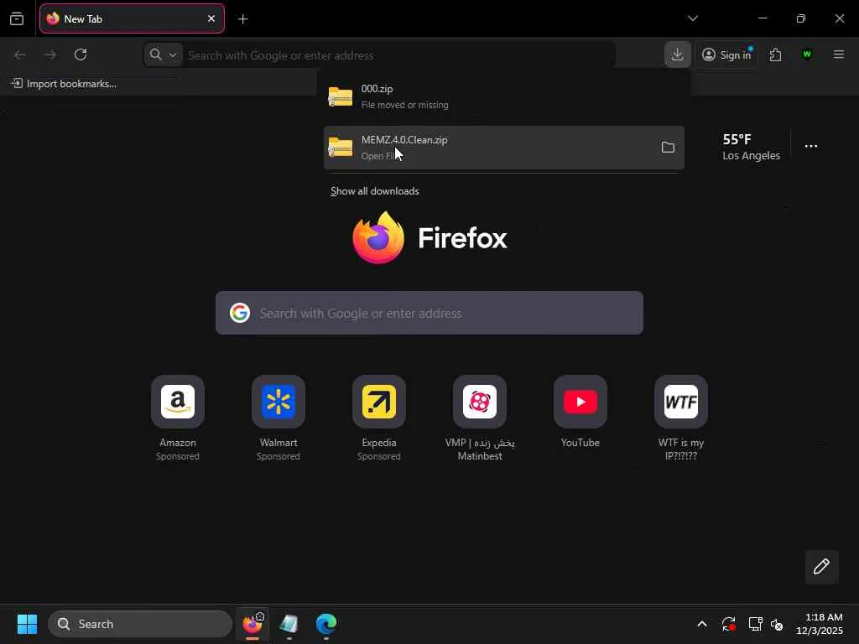Expand the list all tabs chevron
The height and width of the screenshot is (644, 859).
coord(692,18)
